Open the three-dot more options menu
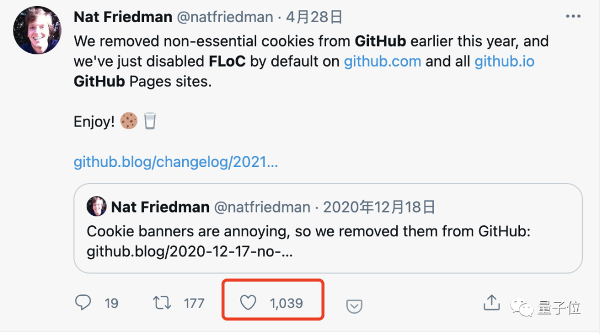This screenshot has width=600, height=334. point(573,17)
